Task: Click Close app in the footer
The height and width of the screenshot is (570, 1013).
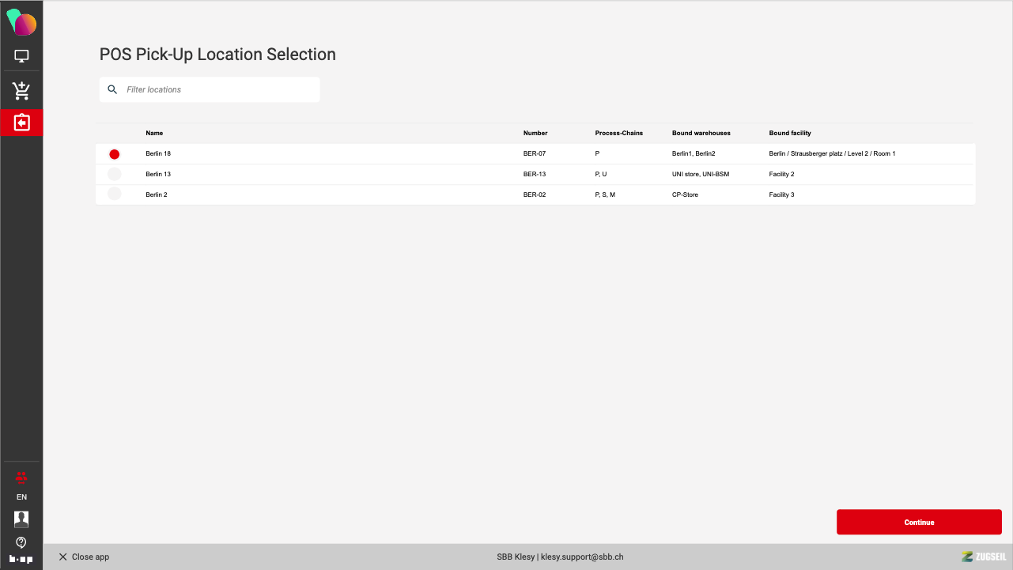Action: click(x=84, y=557)
